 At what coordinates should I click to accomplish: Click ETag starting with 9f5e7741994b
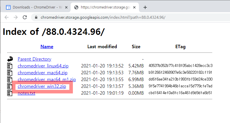pos(180,86)
